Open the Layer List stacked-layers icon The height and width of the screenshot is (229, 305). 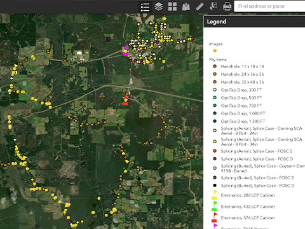pyautogui.click(x=159, y=6)
